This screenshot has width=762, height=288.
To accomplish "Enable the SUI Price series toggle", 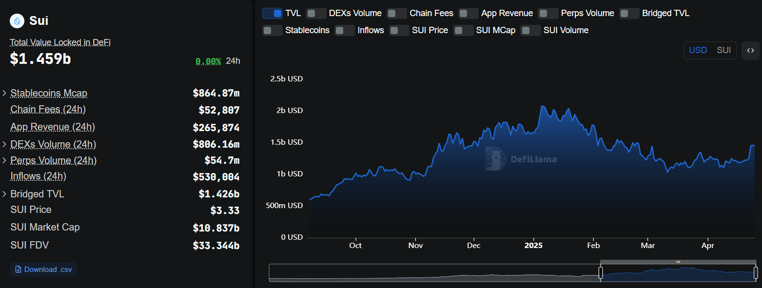I will pyautogui.click(x=399, y=30).
